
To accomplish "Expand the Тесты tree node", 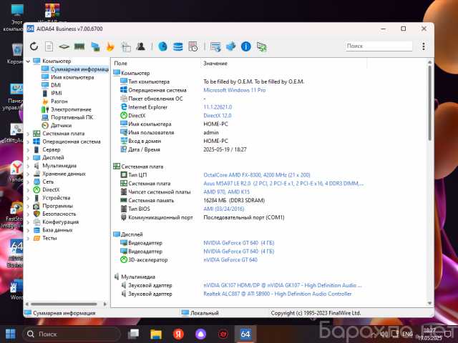I will [x=29, y=238].
